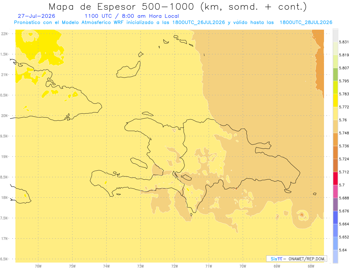The width and height of the screenshot is (349, 270).
Task: Click the colorbar value 5.712
Action: click(x=344, y=172)
